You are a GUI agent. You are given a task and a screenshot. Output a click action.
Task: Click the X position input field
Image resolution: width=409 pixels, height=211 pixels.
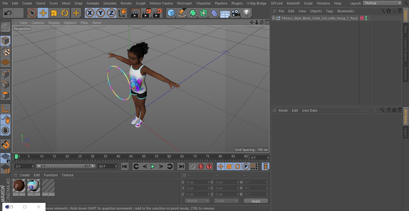click(197, 182)
